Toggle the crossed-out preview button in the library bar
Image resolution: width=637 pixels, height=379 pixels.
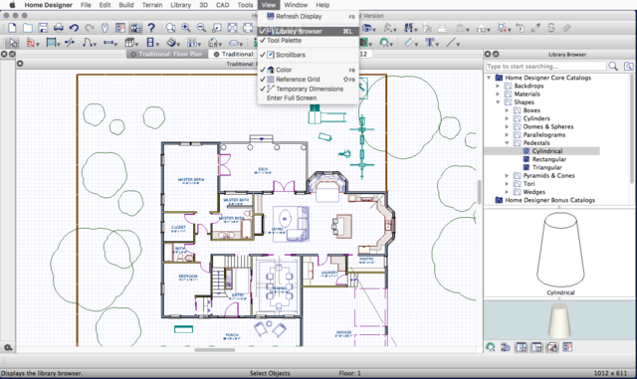coord(552,347)
